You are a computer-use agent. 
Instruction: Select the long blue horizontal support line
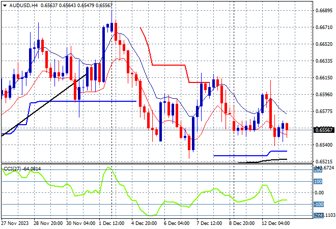(81, 101)
